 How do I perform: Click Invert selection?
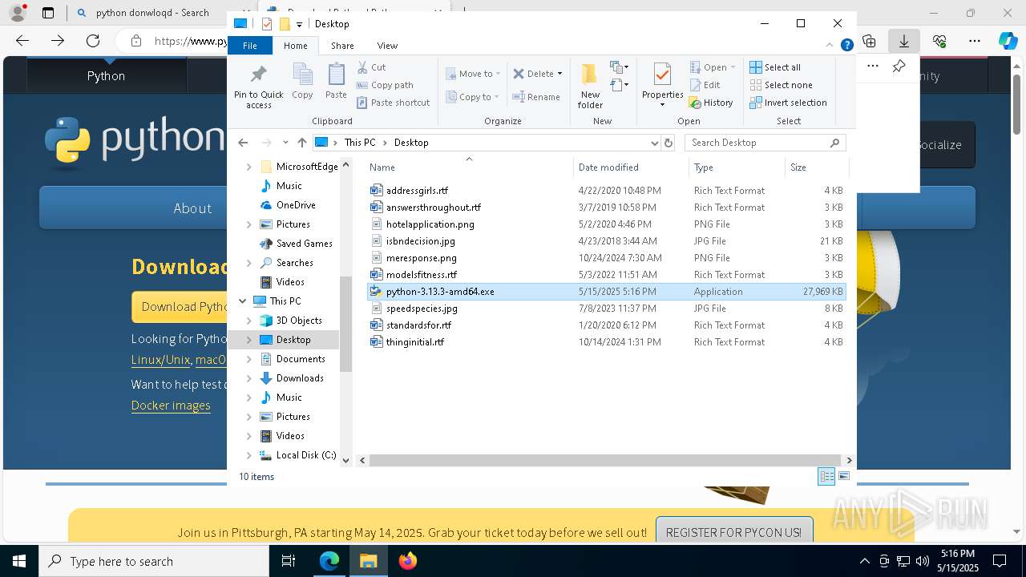pos(788,103)
